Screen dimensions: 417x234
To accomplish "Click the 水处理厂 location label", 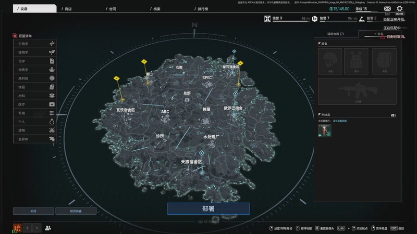I will (x=211, y=137).
